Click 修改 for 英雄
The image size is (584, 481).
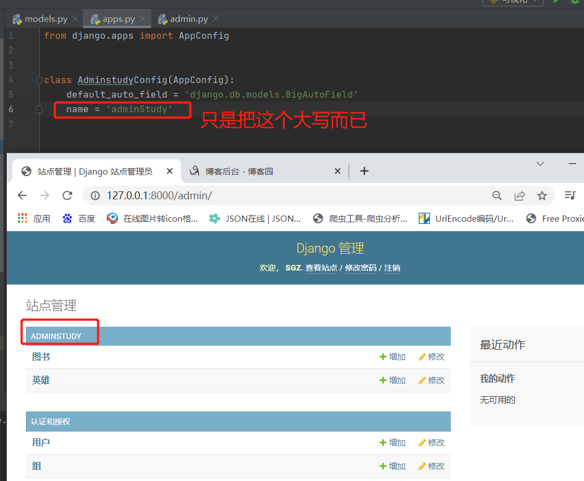pyautogui.click(x=432, y=380)
